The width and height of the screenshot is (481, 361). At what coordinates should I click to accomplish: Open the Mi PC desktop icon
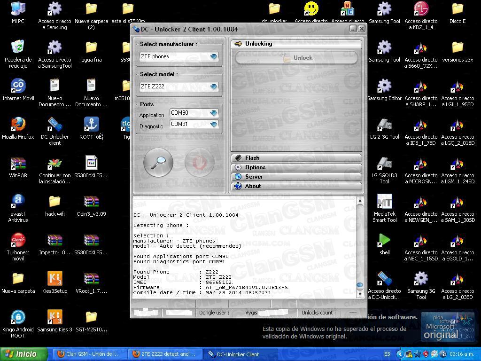[x=18, y=13]
